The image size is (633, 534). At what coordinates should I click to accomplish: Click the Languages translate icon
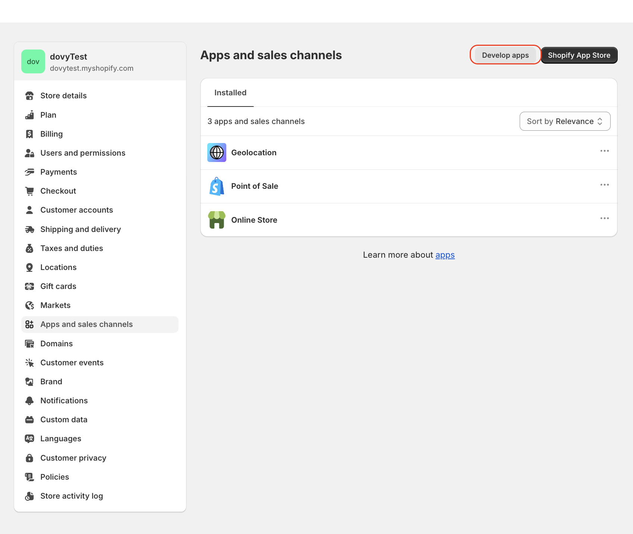(29, 439)
